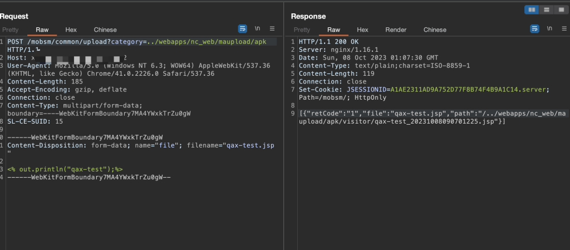This screenshot has height=250, width=570.
Task: Click the Server: nginx/1.16.1 header
Action: pos(338,50)
